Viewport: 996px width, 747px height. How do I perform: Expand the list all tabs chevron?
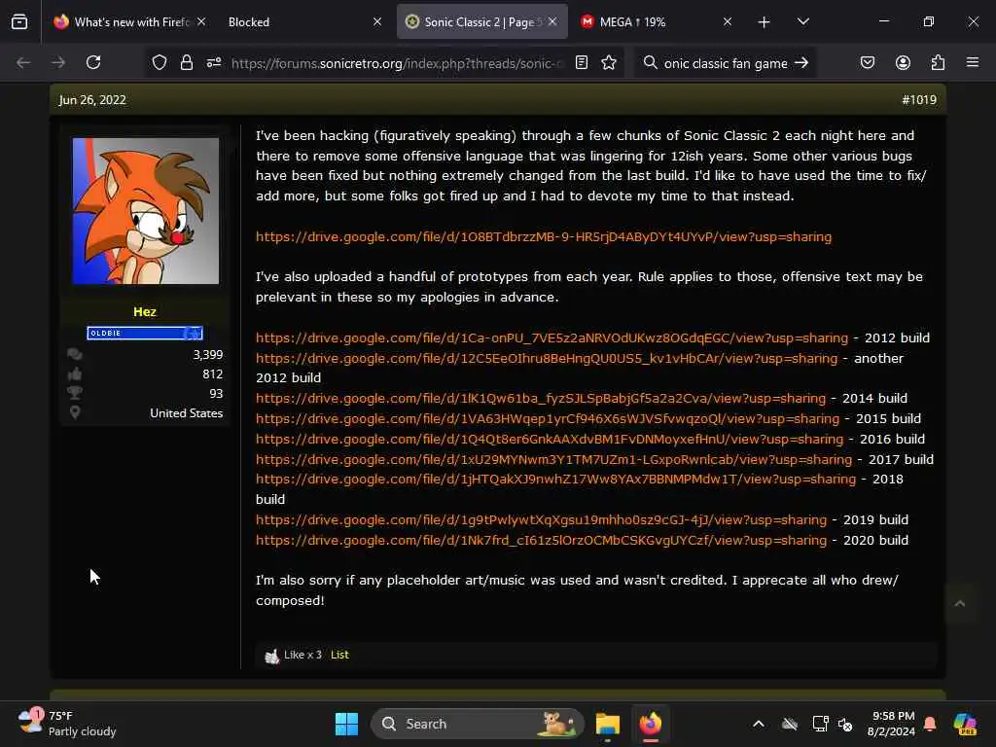pos(802,21)
